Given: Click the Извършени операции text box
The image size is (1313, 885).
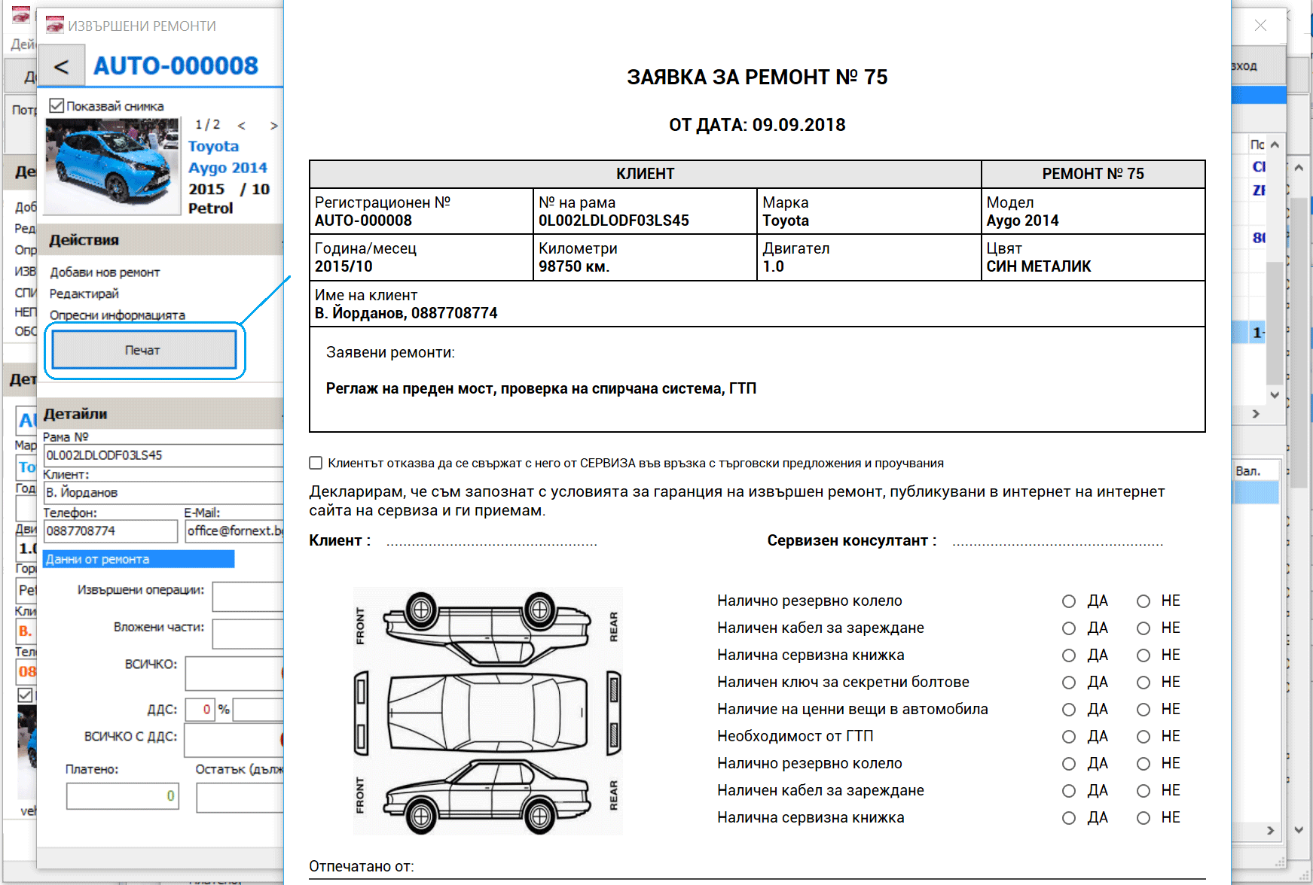Looking at the screenshot, I should (248, 596).
